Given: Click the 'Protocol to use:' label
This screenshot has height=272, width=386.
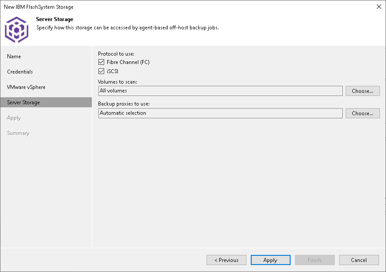Looking at the screenshot, I should click(116, 54).
